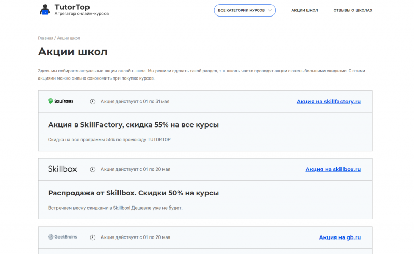Click the Skillbox 50% sale heading
This screenshot has height=254, width=414.
pyautogui.click(x=133, y=193)
